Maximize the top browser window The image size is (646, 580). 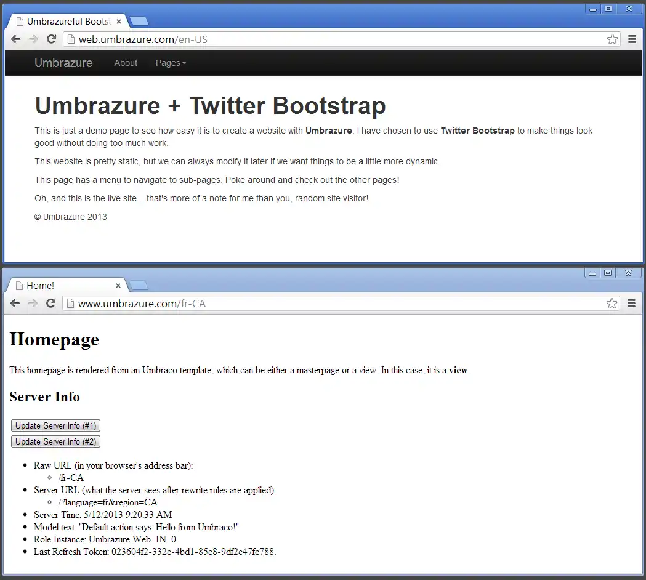click(608, 9)
